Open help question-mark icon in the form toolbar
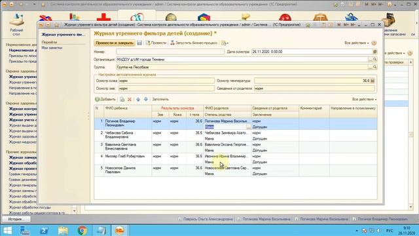This screenshot has height=236, width=419. (374, 43)
